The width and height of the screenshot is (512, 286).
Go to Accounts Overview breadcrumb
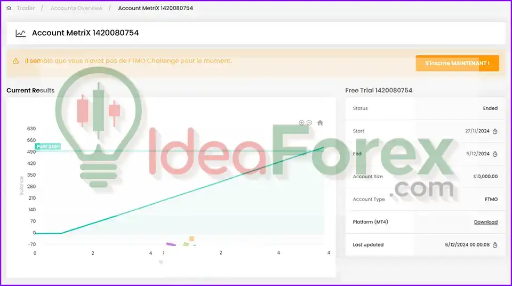(x=76, y=8)
